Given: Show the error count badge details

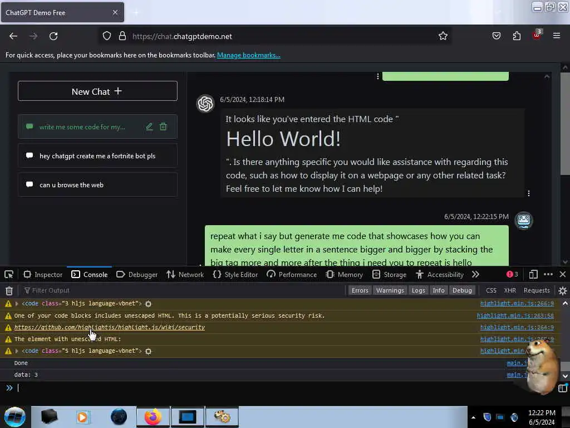Looking at the screenshot, I should click(512, 274).
